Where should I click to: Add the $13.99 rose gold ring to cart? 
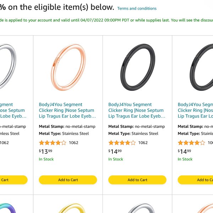pyautogui.click(x=68, y=180)
